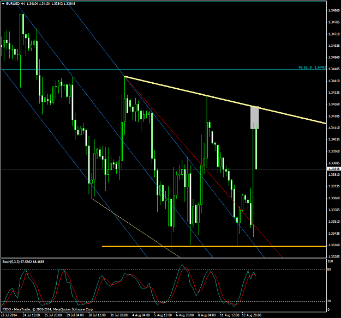Click the 12 Aug 20:00 time label
Image resolution: width=341 pixels, height=318 pixels.
(252, 315)
